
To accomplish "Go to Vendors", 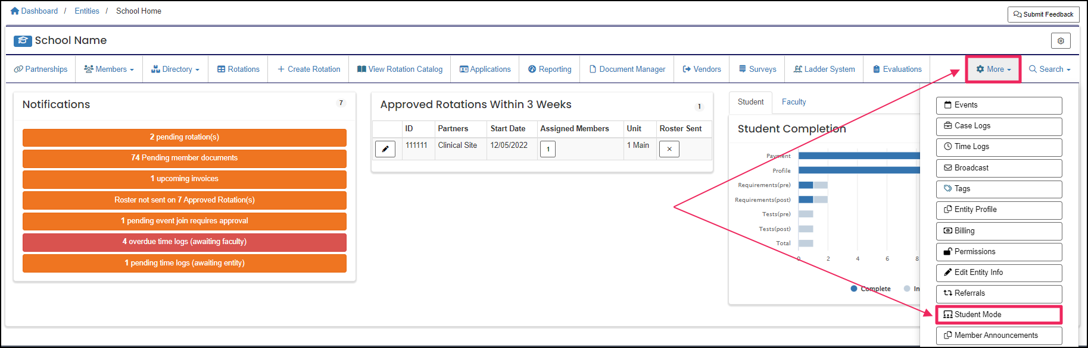I will click(x=702, y=69).
